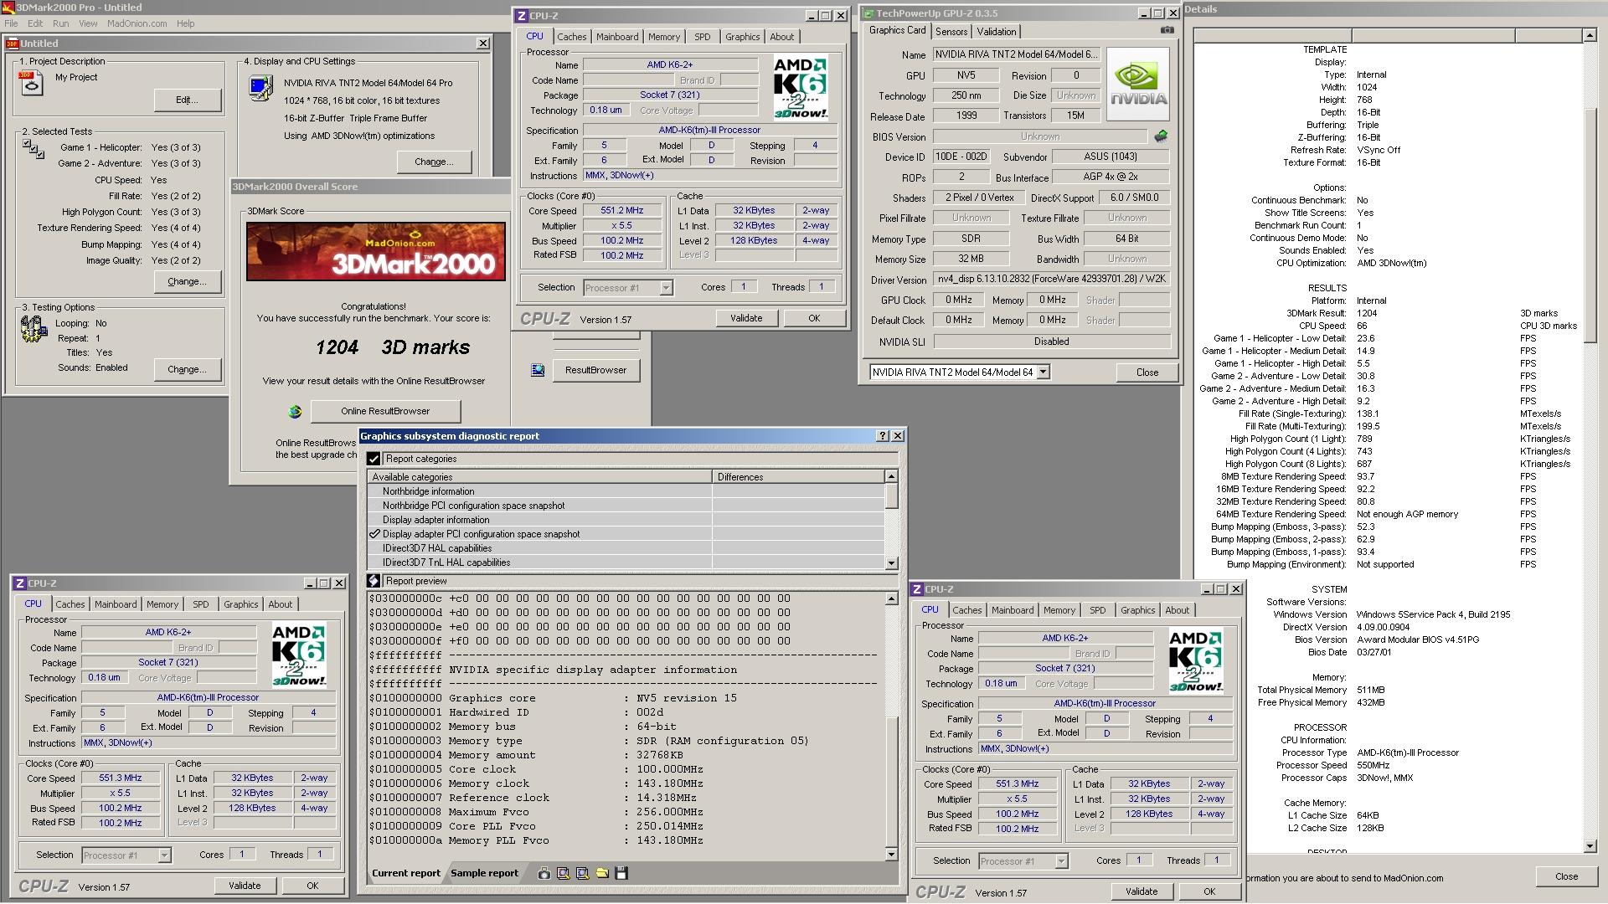The image size is (1608, 904).
Task: Click Details panel scroll-up arrow
Action: (1590, 35)
